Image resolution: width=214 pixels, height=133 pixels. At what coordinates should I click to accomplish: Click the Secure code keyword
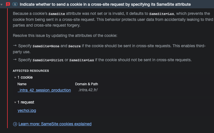tap(74, 46)
